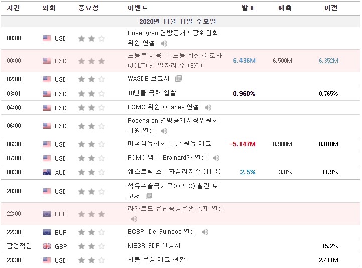Click speaker icon beside Brainard speech
The width and height of the screenshot is (362, 268).
click(x=216, y=158)
